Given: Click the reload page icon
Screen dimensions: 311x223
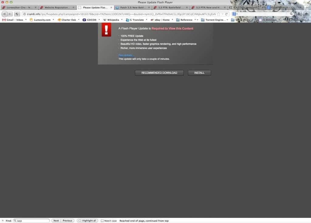Looking at the screenshot, I should point(227,14).
